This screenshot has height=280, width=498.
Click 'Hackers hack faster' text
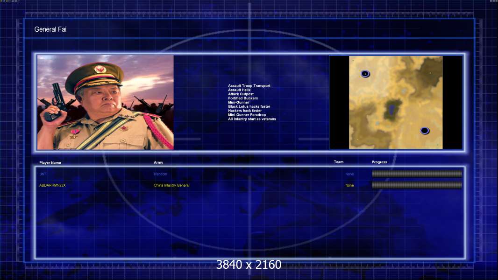coord(245,111)
